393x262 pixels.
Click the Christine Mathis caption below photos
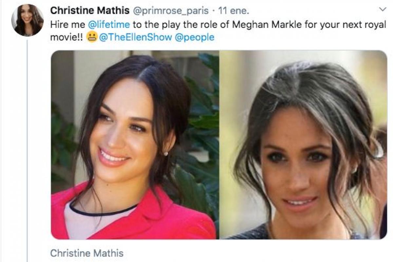tap(87, 253)
